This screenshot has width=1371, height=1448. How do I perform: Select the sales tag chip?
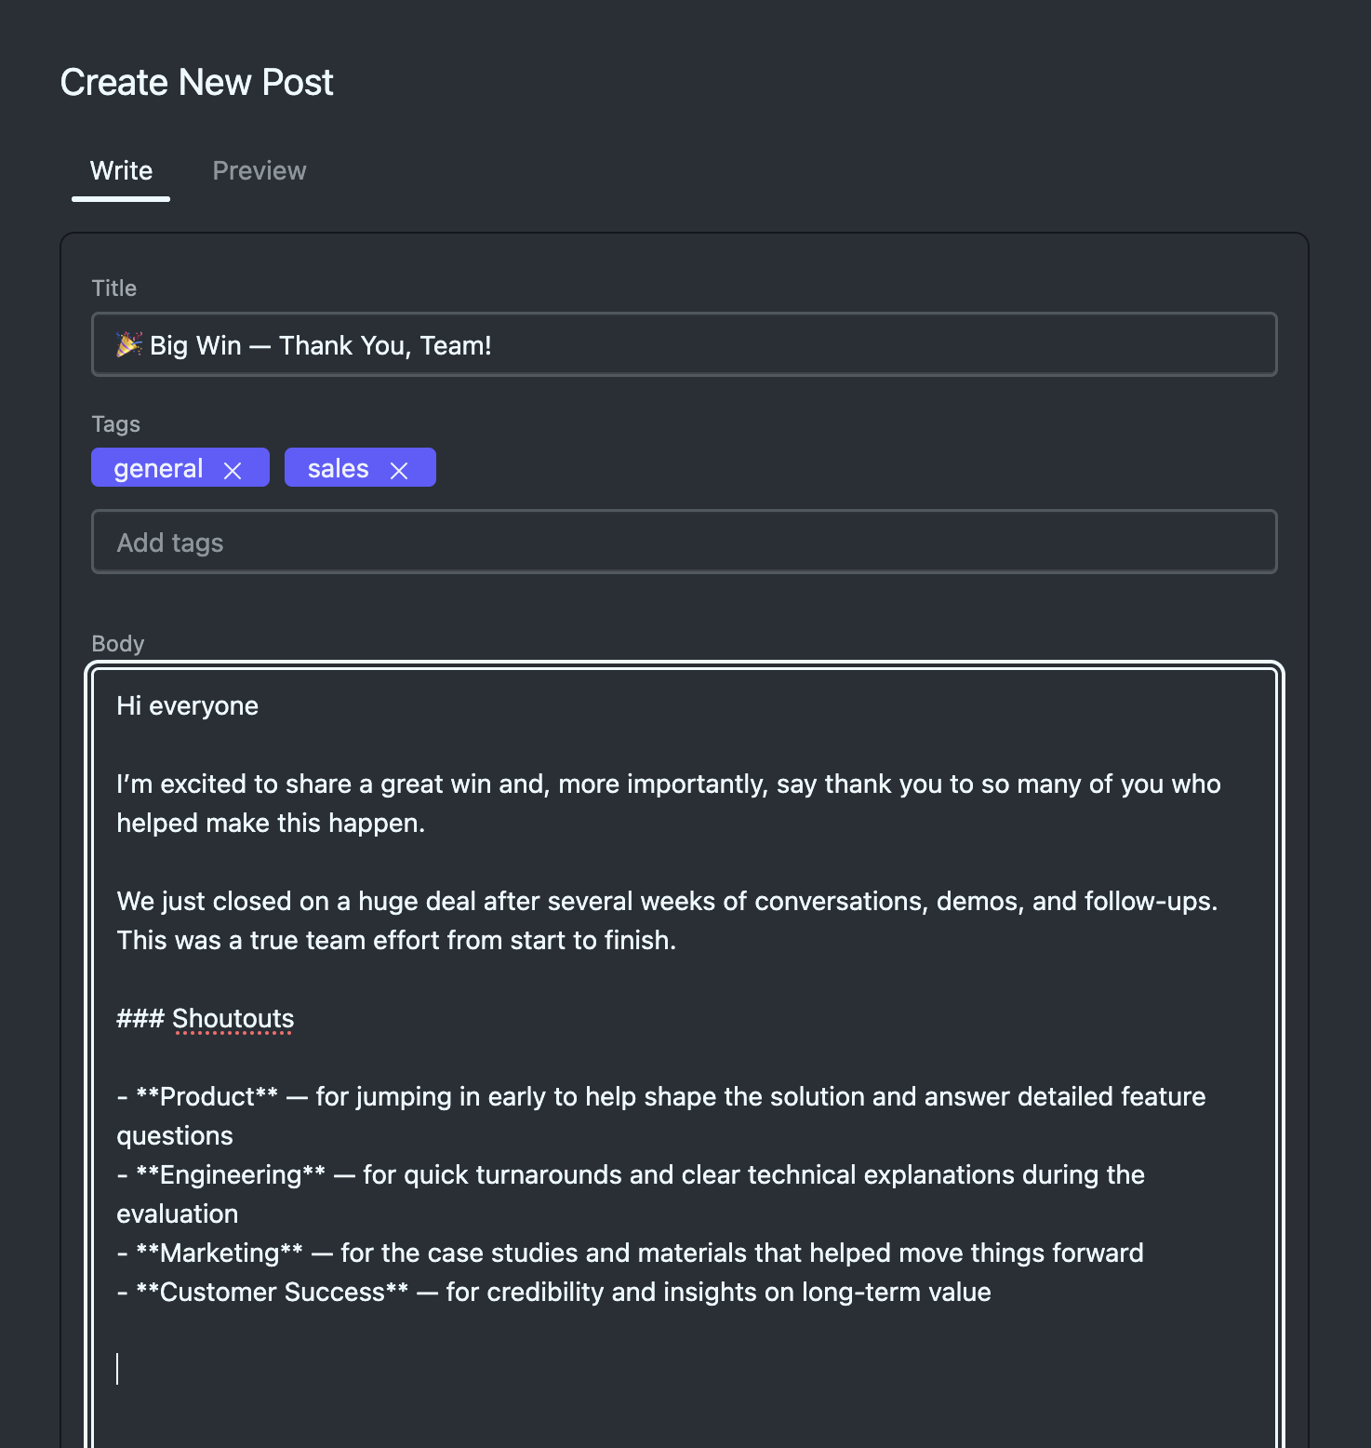tap(338, 468)
